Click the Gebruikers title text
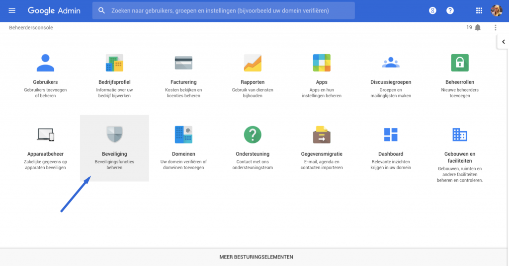The width and height of the screenshot is (509, 266). click(x=45, y=82)
